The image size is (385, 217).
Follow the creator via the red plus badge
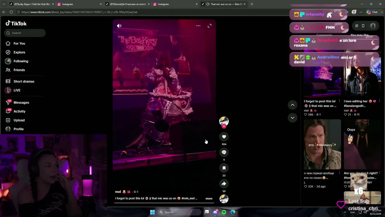[x=224, y=126]
